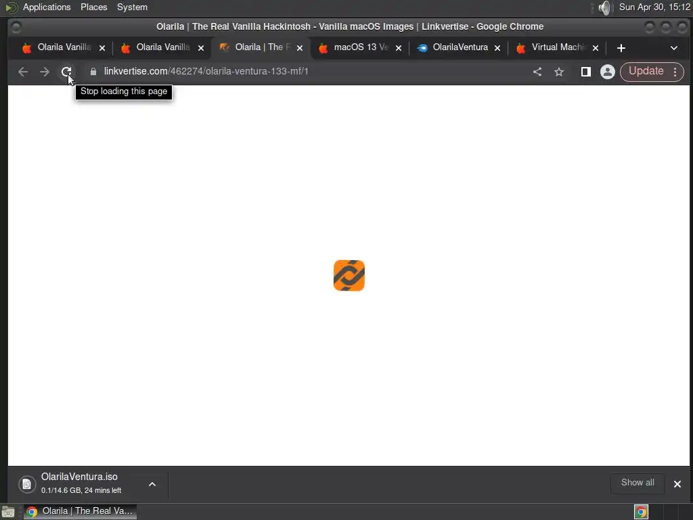Close the OlarilaVentura tab
This screenshot has height=520, width=693.
[497, 48]
